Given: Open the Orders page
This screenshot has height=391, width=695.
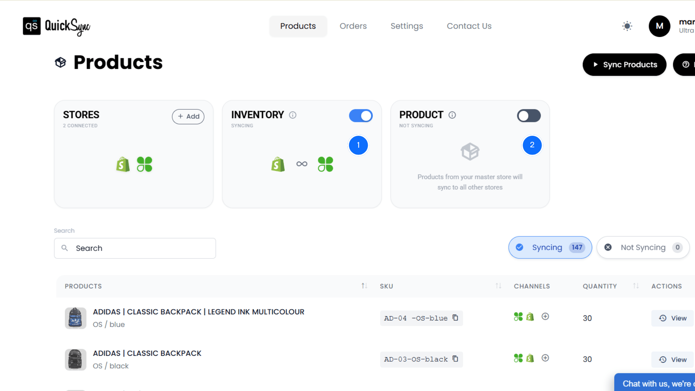Looking at the screenshot, I should tap(353, 26).
